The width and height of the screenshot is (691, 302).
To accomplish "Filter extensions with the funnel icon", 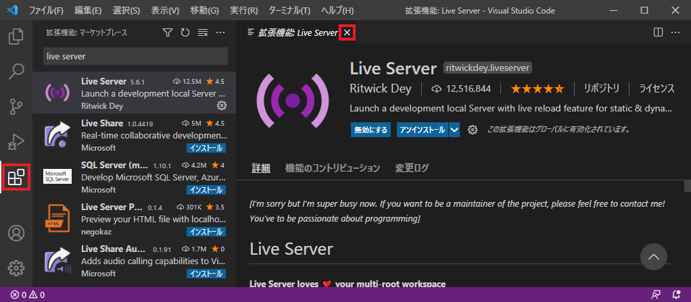I will point(168,32).
